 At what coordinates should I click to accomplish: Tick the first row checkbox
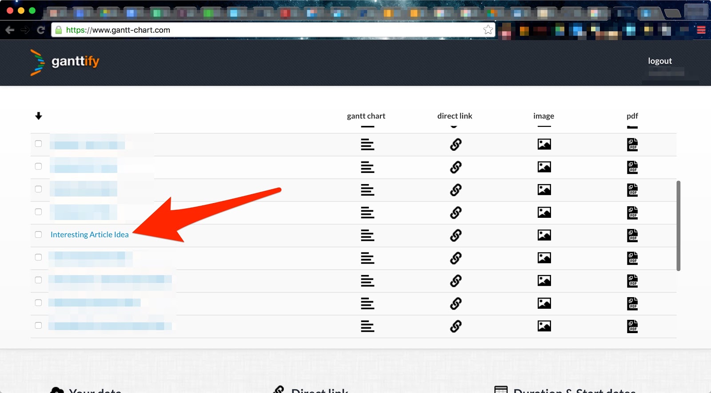[x=38, y=144]
